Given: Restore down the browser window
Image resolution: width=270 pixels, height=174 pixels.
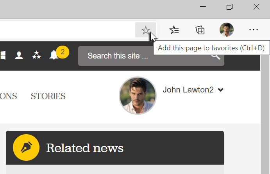Looking at the screenshot, I should [230, 7].
